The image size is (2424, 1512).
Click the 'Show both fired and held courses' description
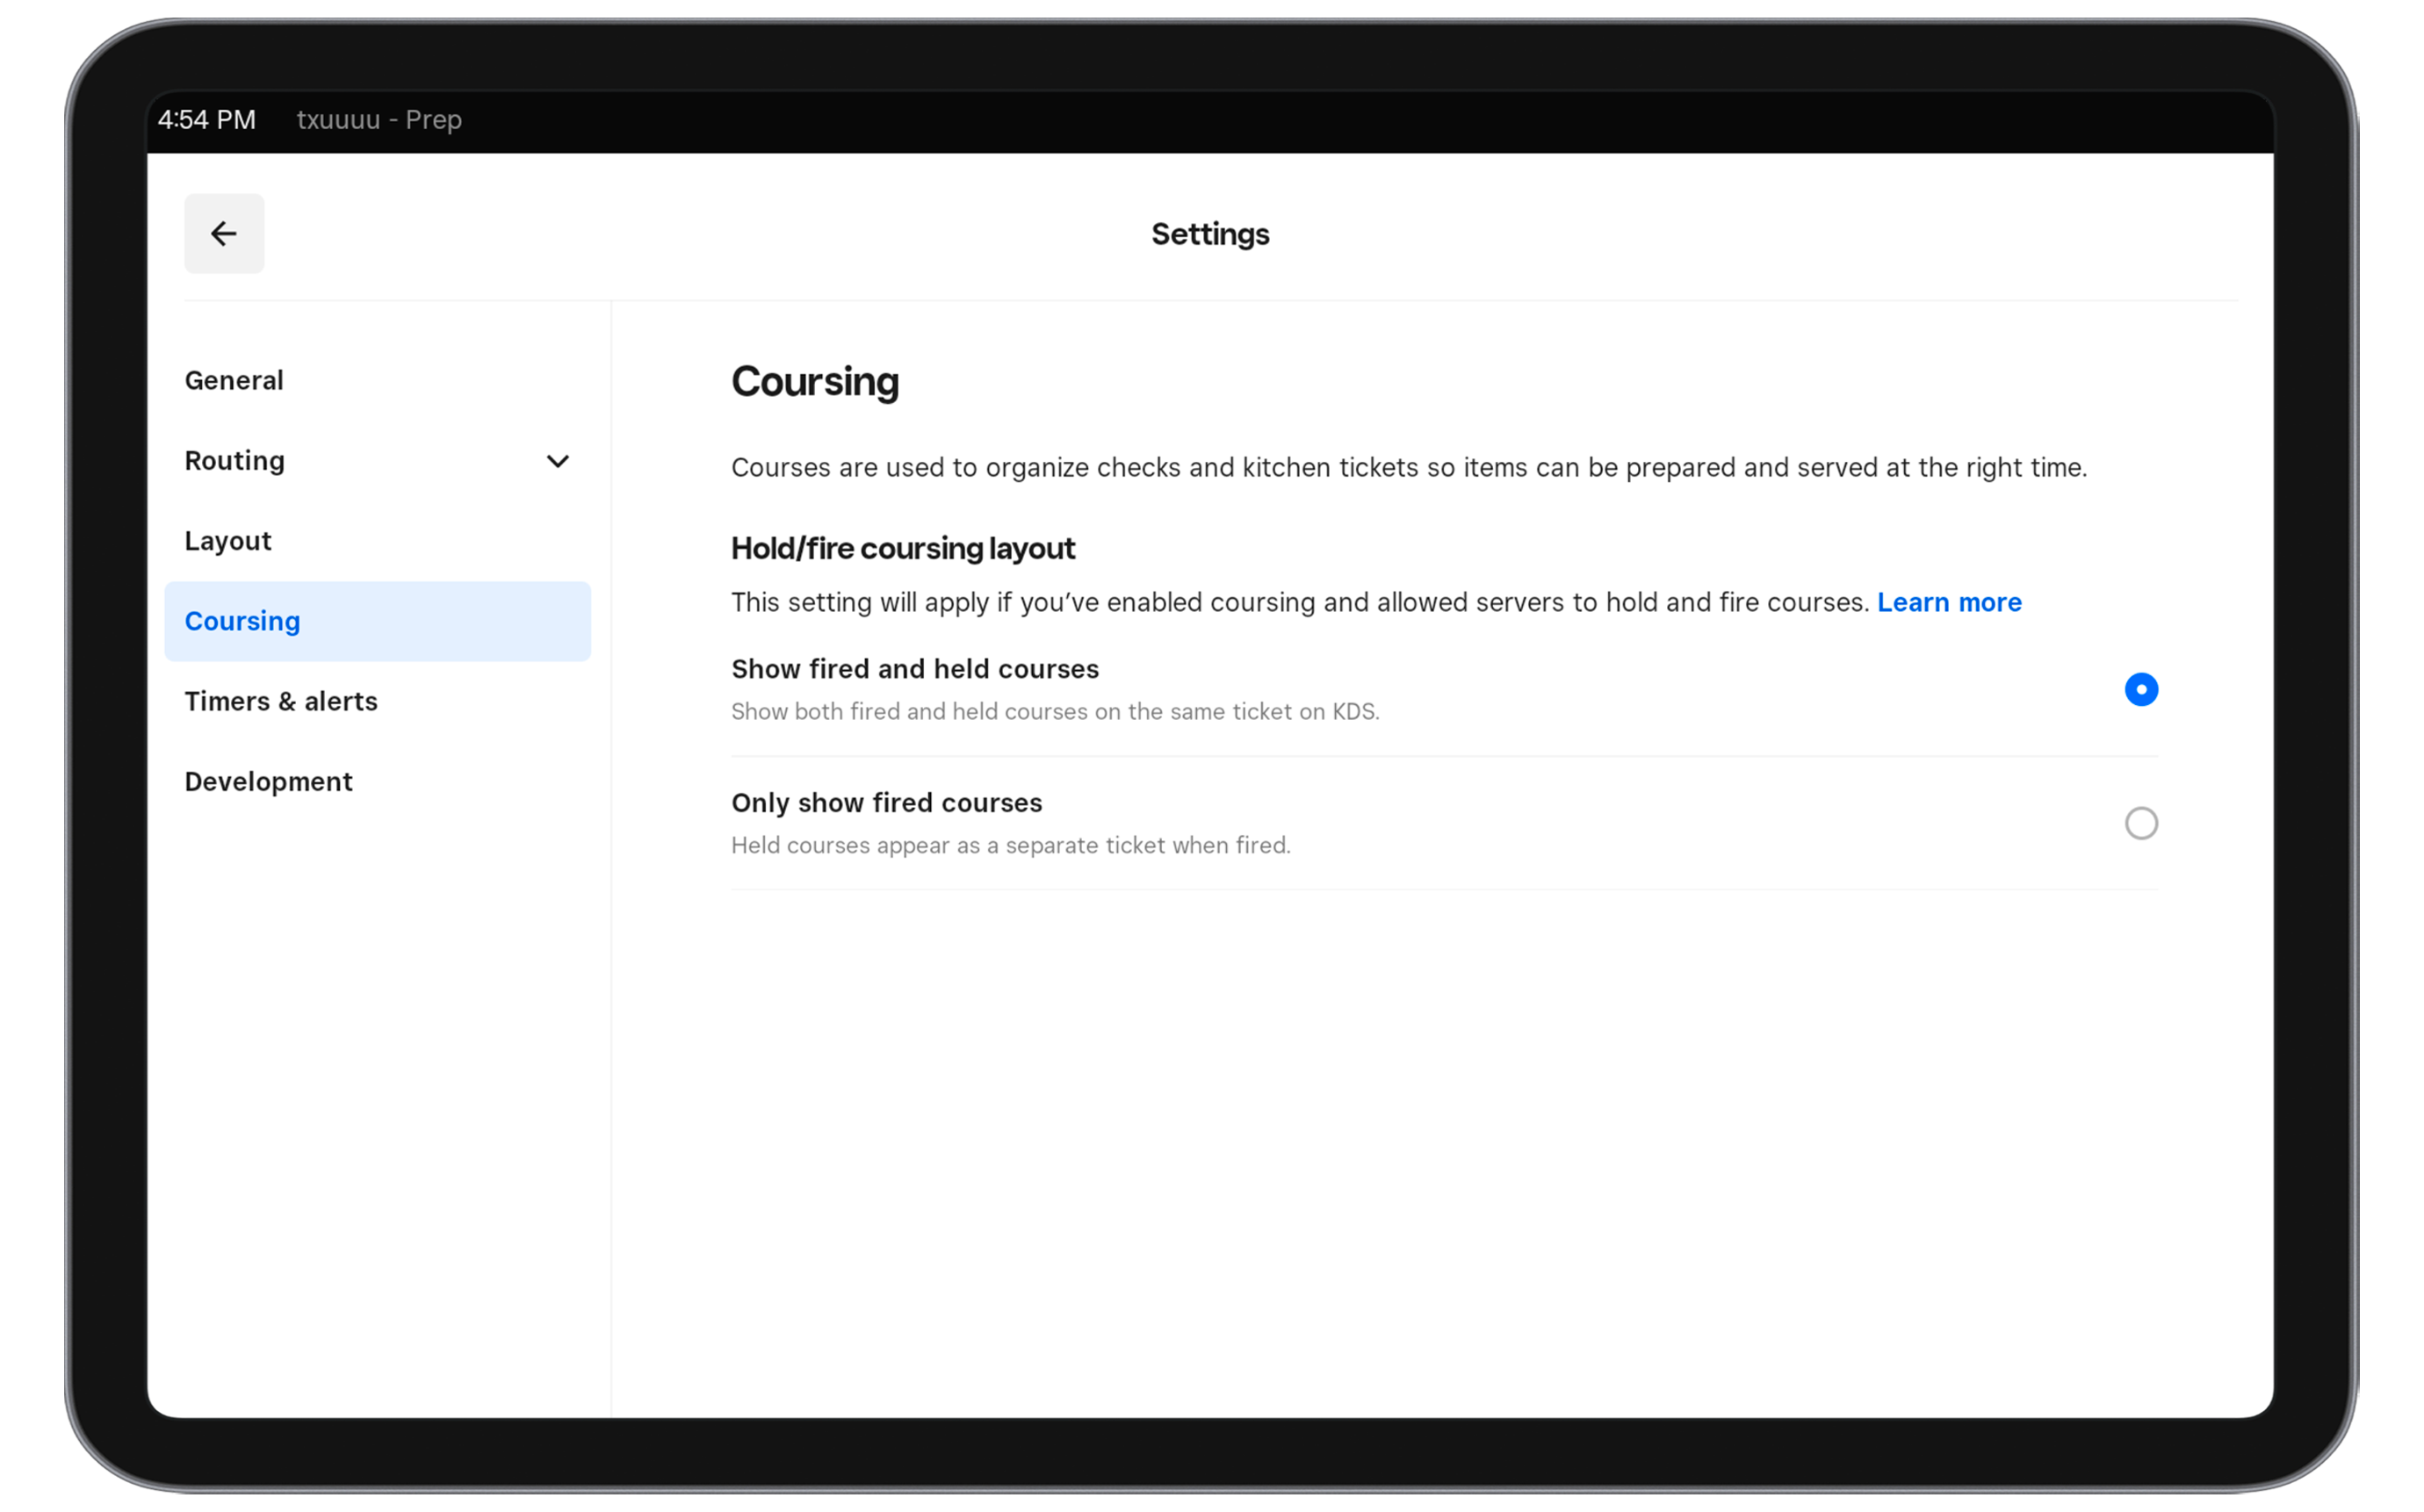point(1055,712)
